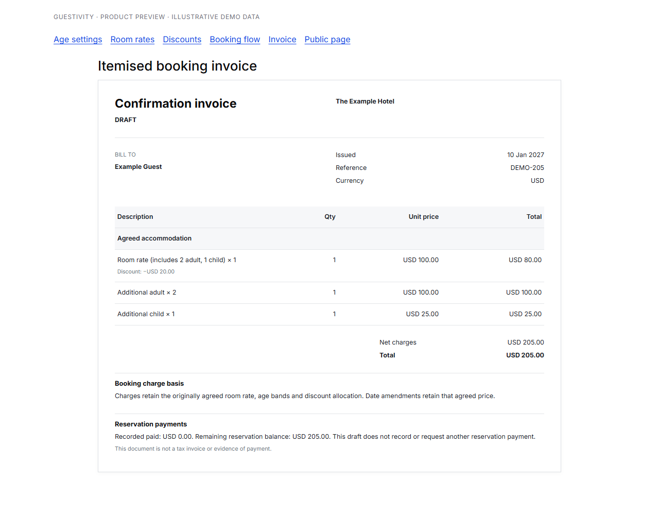This screenshot has height=515, width=659.
Task: Click the 'Itemised booking invoice' heading
Action: tap(177, 66)
